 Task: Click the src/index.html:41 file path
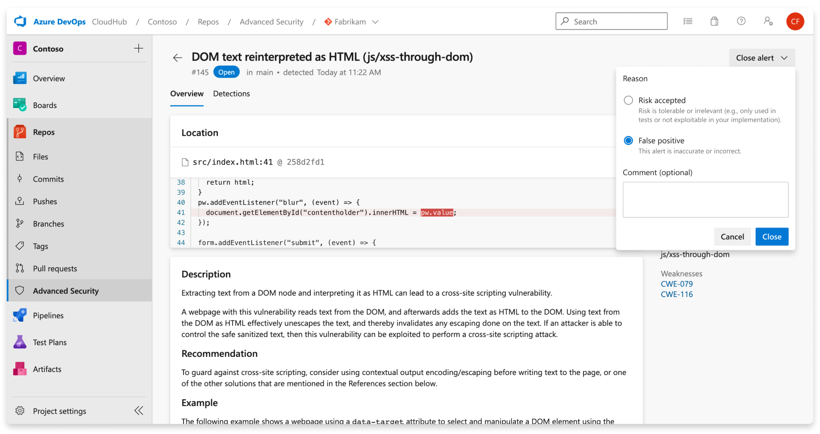click(x=233, y=162)
